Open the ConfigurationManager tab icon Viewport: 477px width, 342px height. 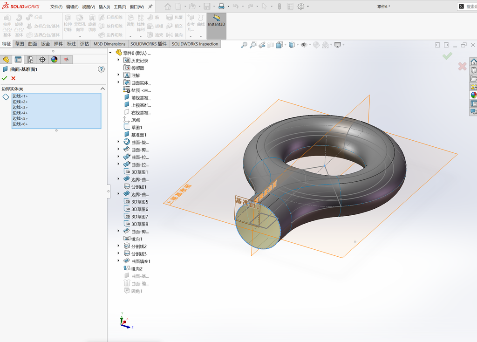[x=30, y=60]
